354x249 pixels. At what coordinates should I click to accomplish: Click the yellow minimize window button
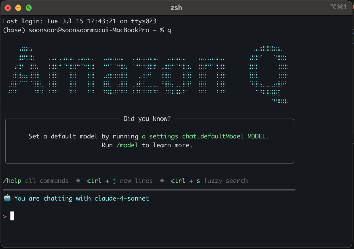[x=18, y=8]
